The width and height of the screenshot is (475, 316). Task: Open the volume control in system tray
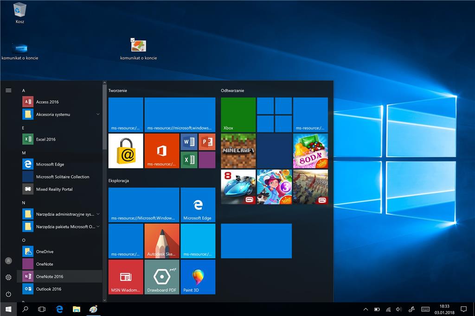(x=398, y=310)
